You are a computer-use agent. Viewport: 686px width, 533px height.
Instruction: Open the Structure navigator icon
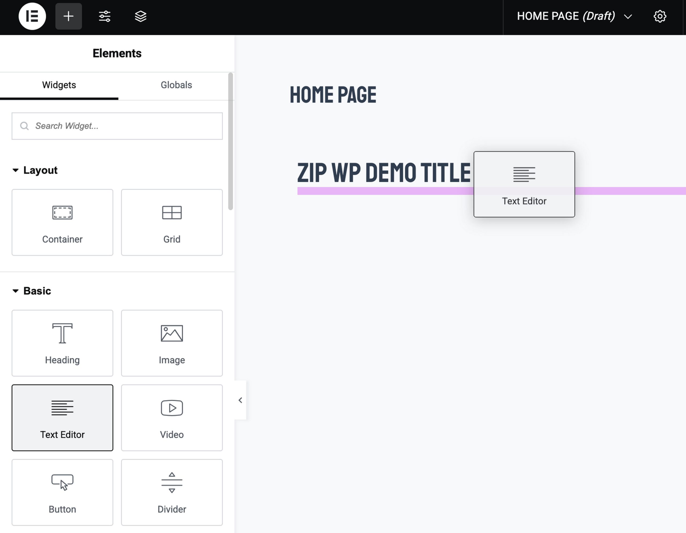[x=140, y=16]
